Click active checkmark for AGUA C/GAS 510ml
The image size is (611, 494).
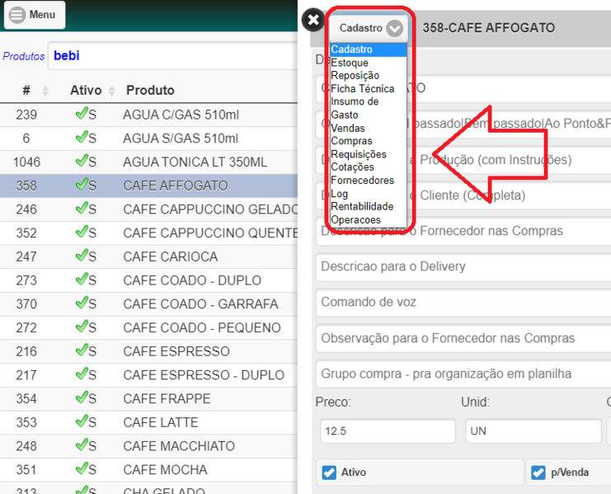(x=82, y=113)
